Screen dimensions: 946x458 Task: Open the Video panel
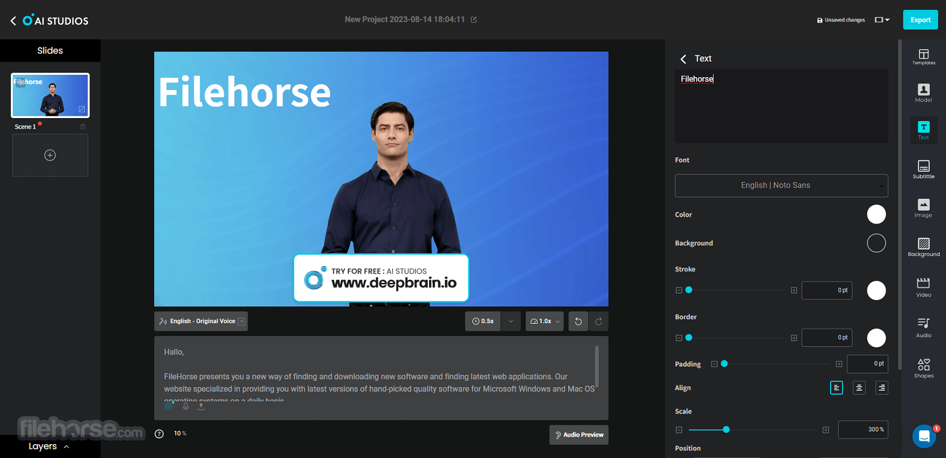click(924, 287)
